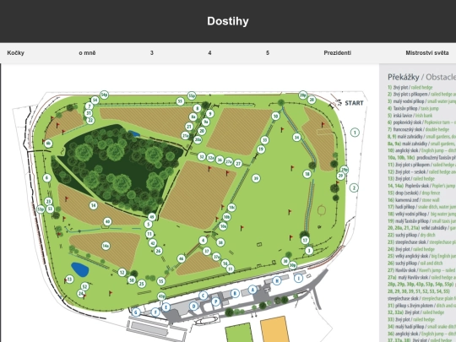Click obstacle marker 14a on the map
This screenshot has height=342, width=456.
[x=106, y=246]
